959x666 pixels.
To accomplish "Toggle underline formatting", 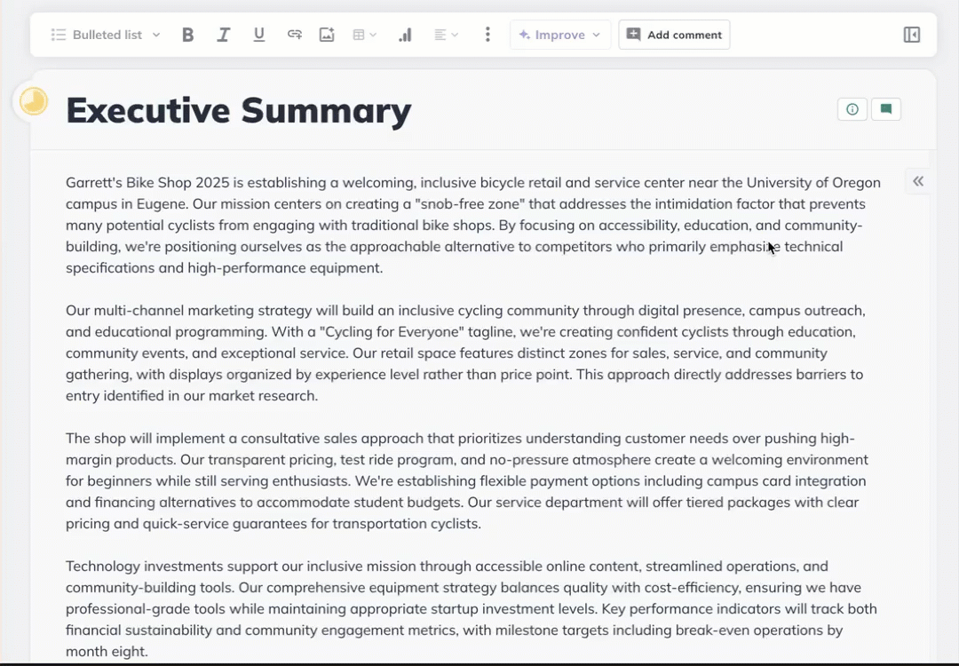I will [258, 35].
